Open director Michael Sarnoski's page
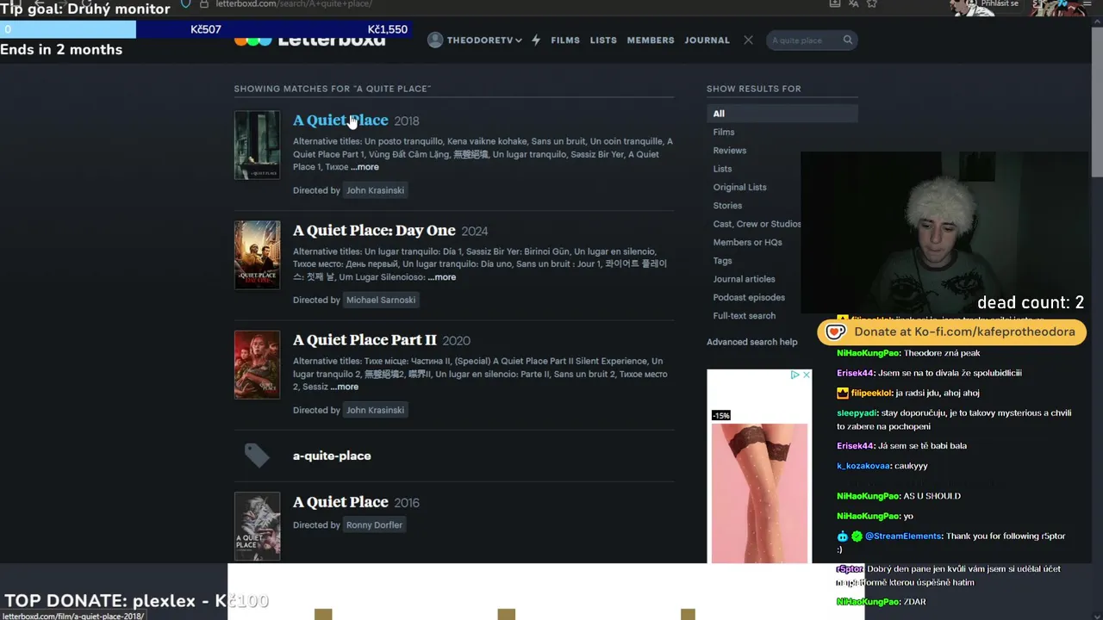This screenshot has height=620, width=1103. pos(381,301)
